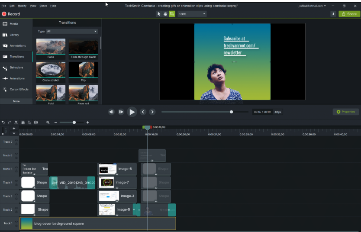Click the download arrow icon beside Share

pos(333,14)
